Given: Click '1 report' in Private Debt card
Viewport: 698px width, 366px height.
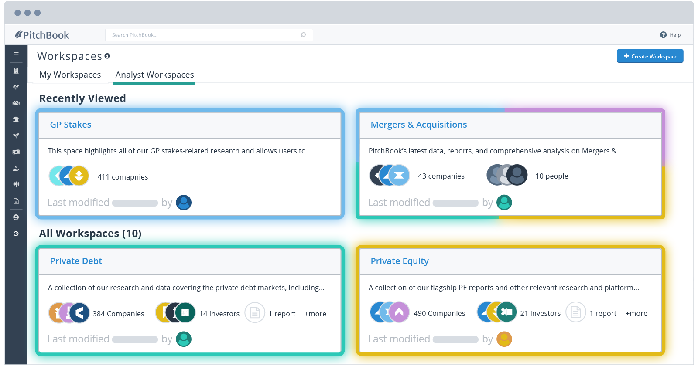Looking at the screenshot, I should [282, 314].
